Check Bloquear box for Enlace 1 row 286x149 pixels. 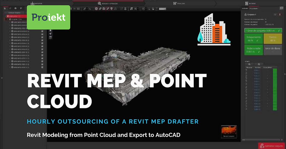point(246,70)
